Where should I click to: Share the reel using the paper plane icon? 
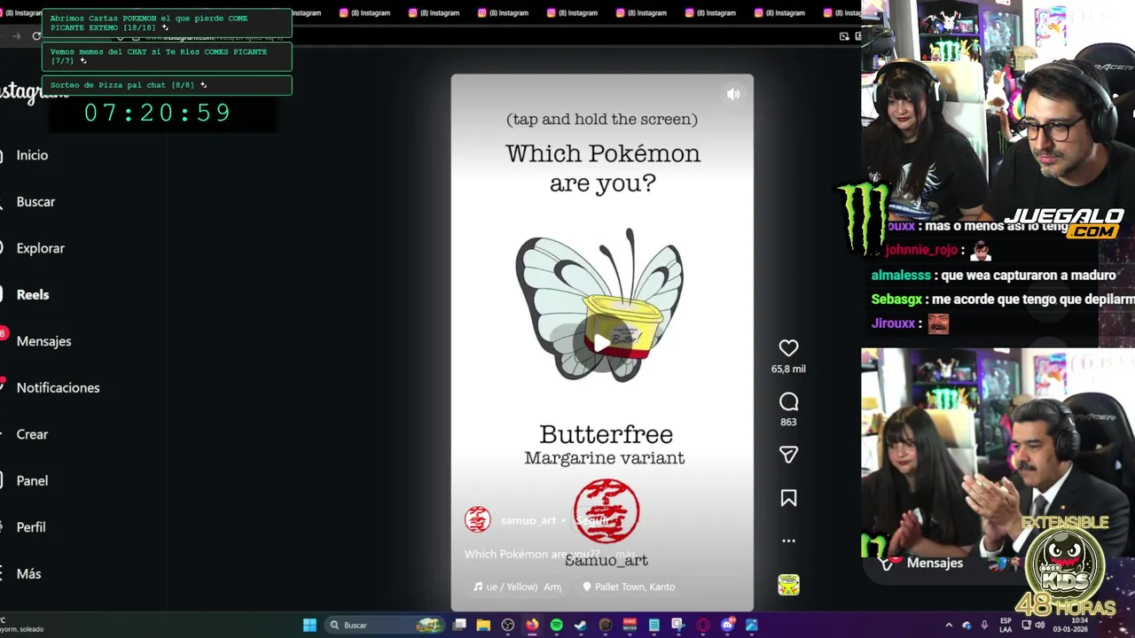pos(788,455)
